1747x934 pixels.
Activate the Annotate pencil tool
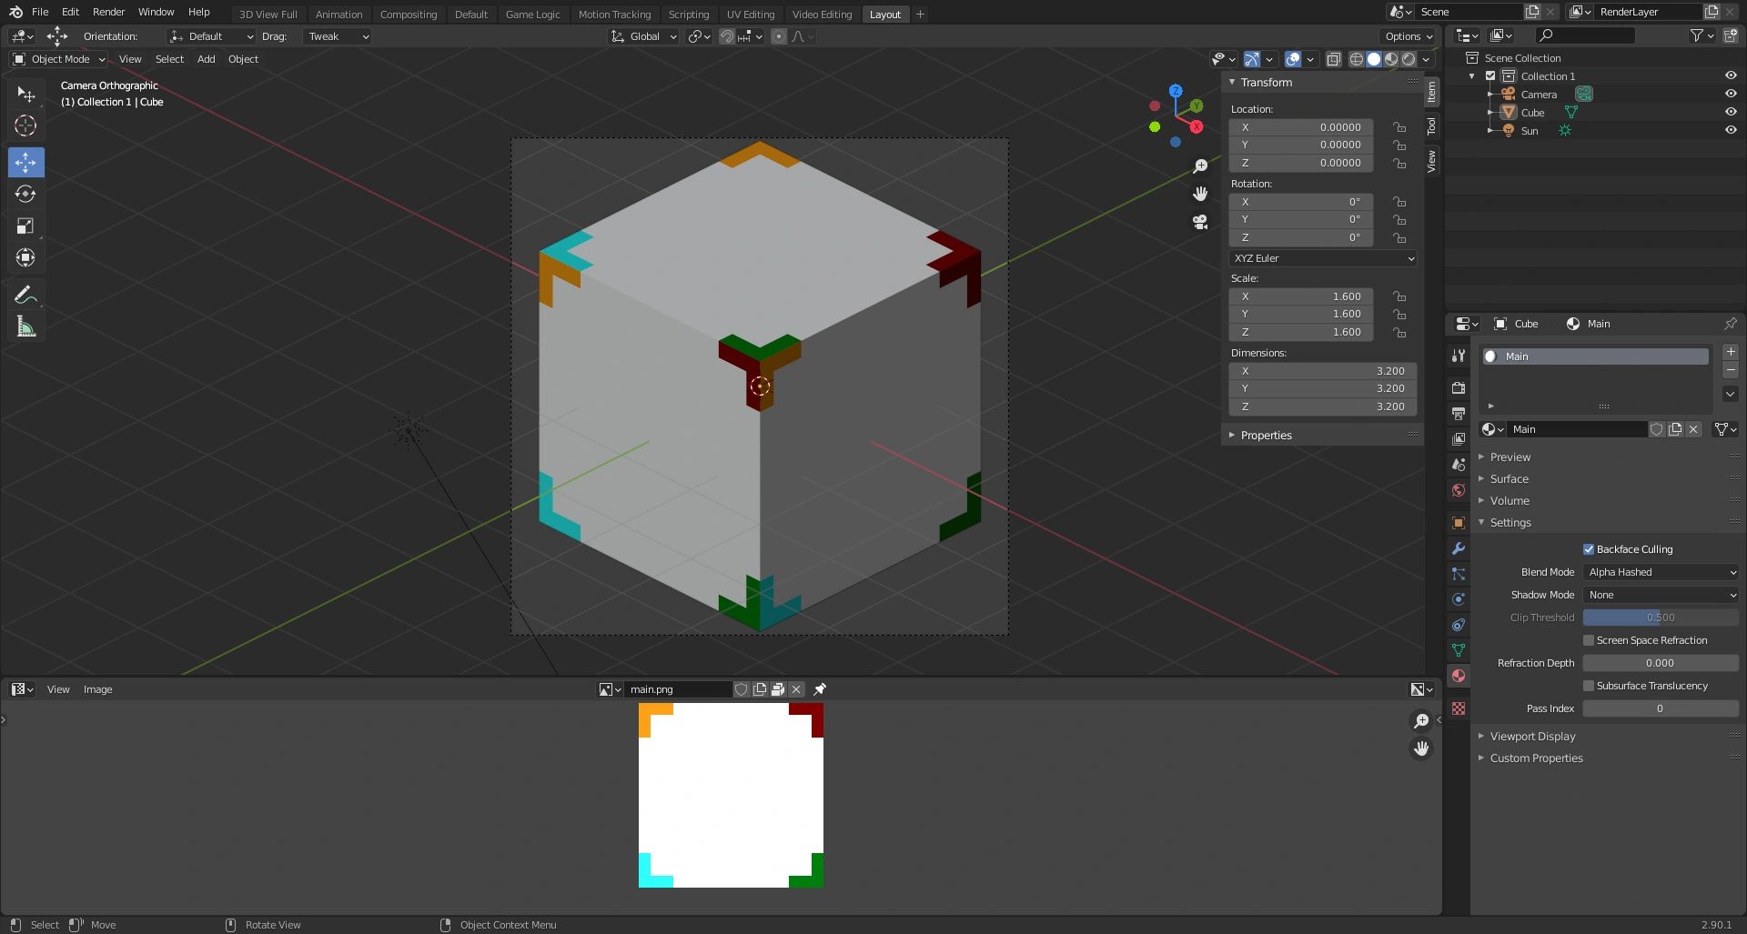point(25,295)
